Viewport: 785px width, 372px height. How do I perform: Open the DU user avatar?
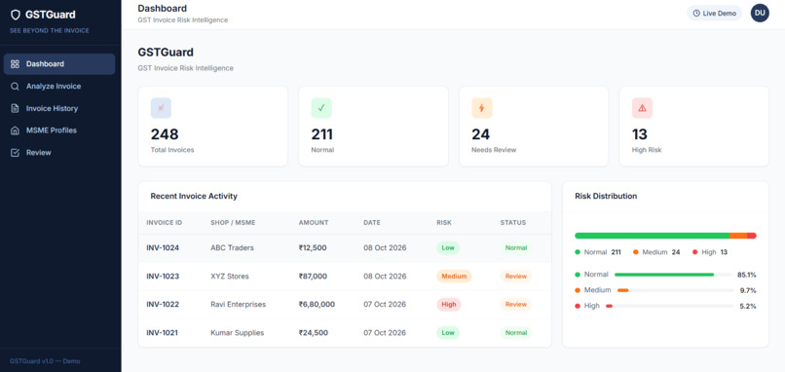pos(760,13)
